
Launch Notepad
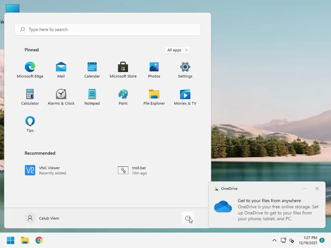[92, 97]
